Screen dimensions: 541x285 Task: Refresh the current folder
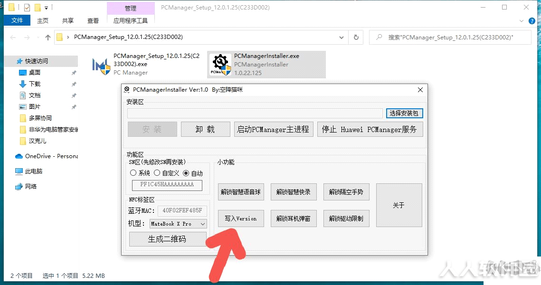coord(356,37)
